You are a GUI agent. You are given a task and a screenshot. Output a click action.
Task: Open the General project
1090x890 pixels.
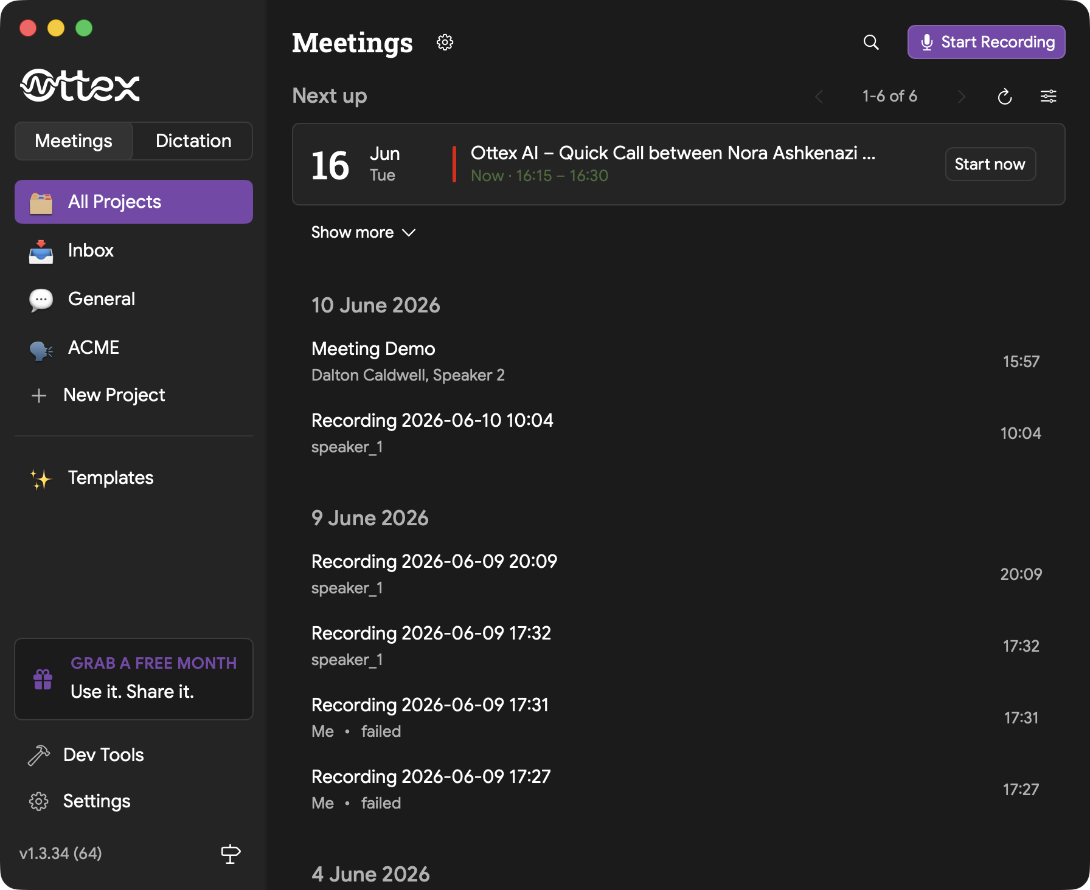tap(134, 299)
